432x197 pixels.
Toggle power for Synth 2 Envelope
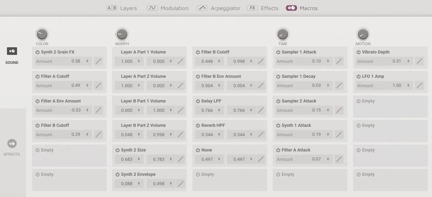(118, 174)
